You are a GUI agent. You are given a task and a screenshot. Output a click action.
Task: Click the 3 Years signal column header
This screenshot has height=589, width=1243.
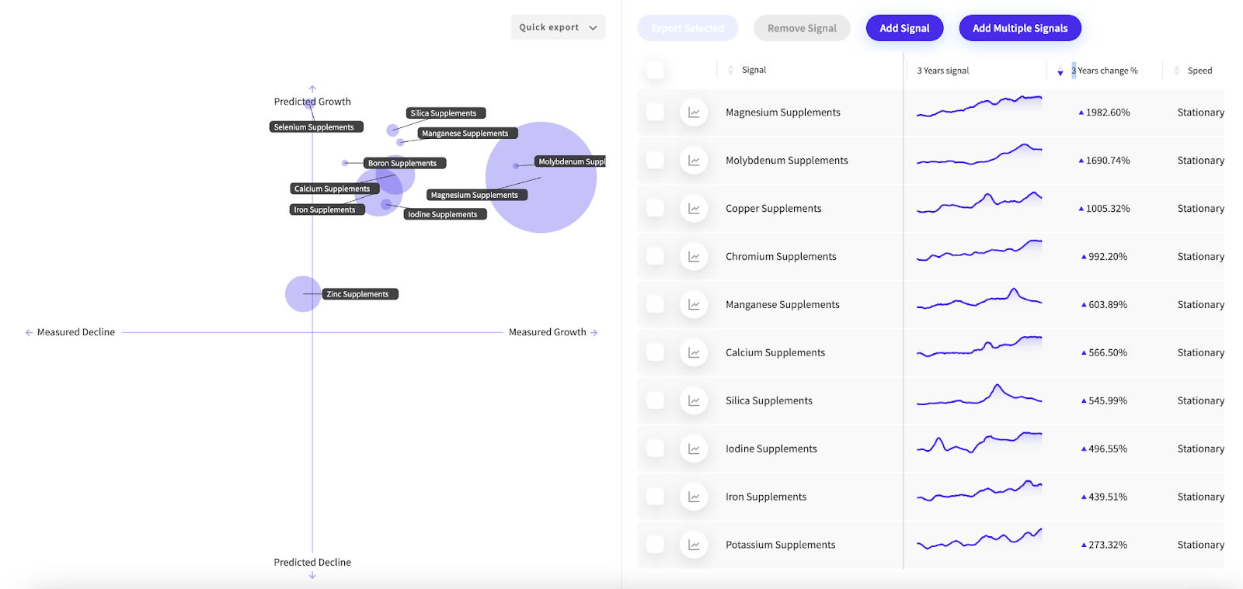tap(942, 71)
